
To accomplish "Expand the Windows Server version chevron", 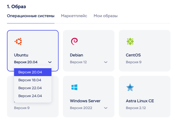I will (x=105, y=108).
